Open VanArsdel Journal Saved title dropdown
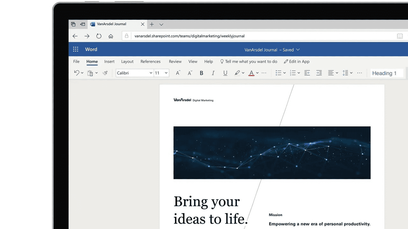 (272, 50)
